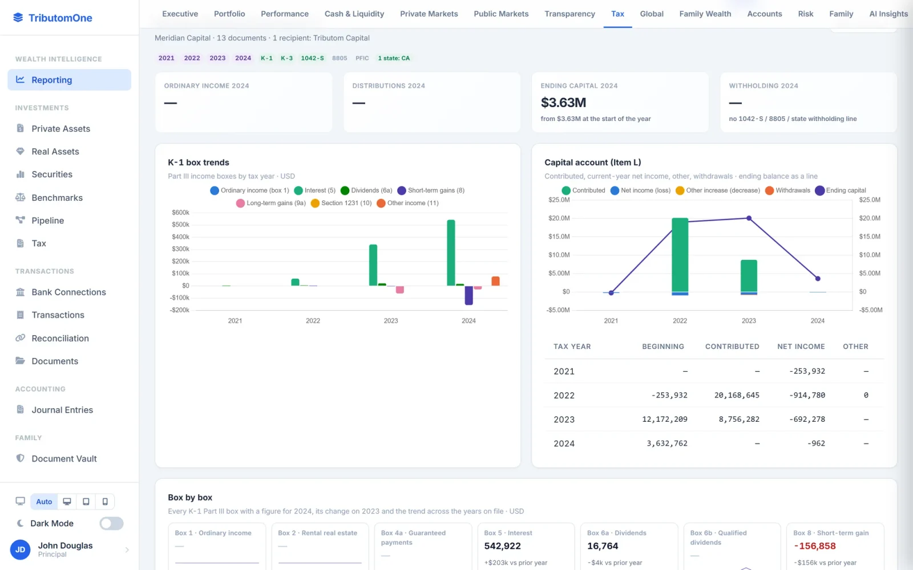This screenshot has width=913, height=570.
Task: Select the tablet layout icon
Action: pyautogui.click(x=86, y=502)
